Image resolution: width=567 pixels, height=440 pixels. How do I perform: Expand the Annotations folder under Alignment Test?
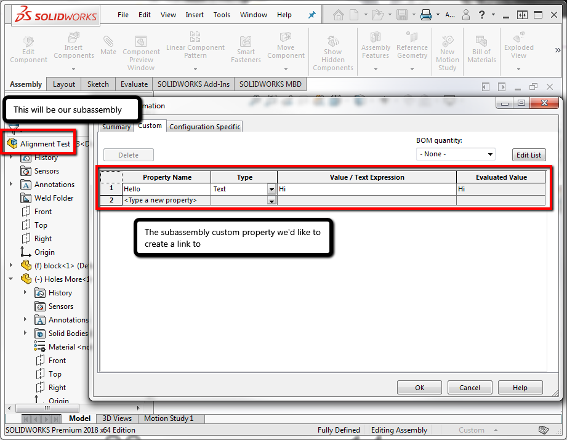(11, 185)
